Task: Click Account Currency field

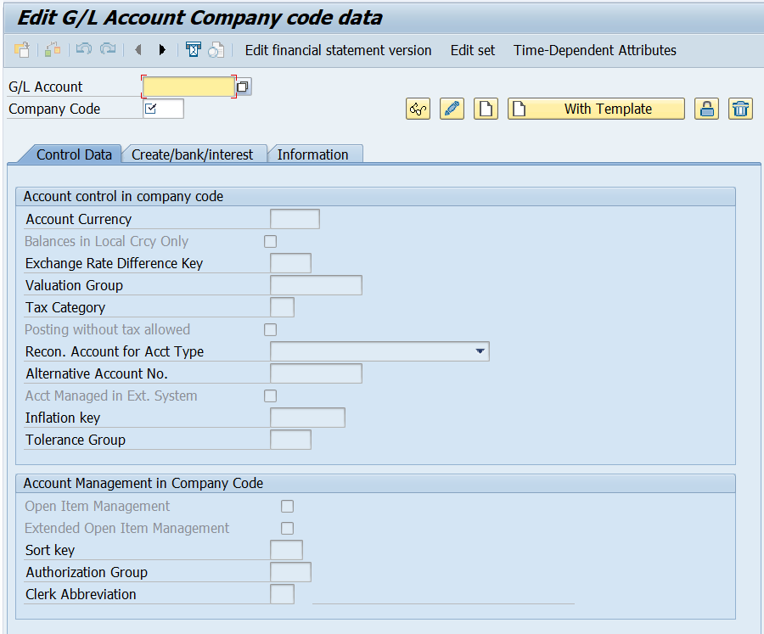Action: (295, 219)
